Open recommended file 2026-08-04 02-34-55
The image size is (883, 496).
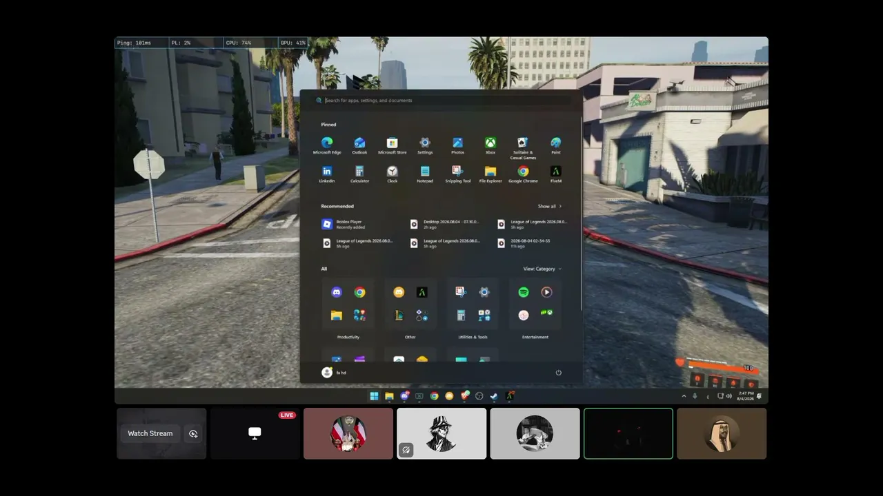[x=526, y=243]
